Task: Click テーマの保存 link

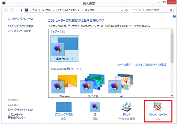Action: 124,65
